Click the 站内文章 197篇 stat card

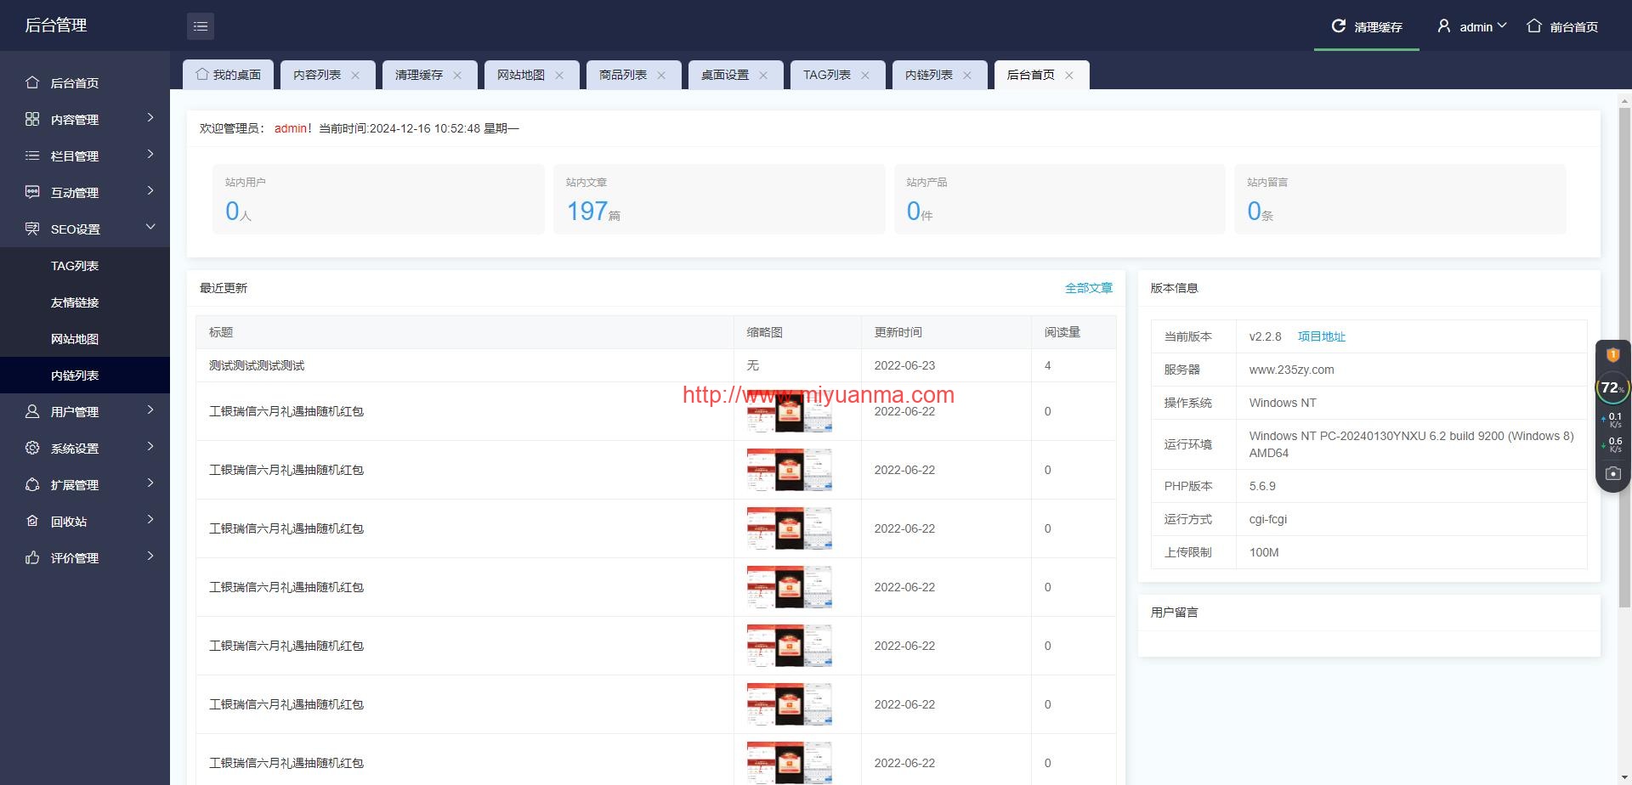tap(719, 199)
